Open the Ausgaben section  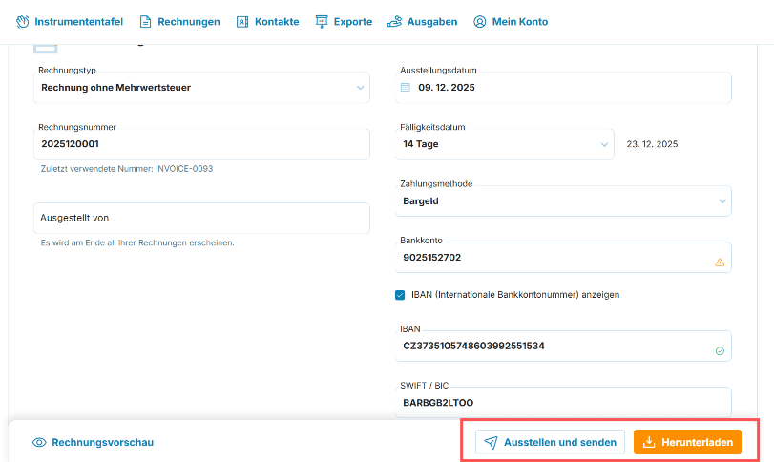coord(423,22)
